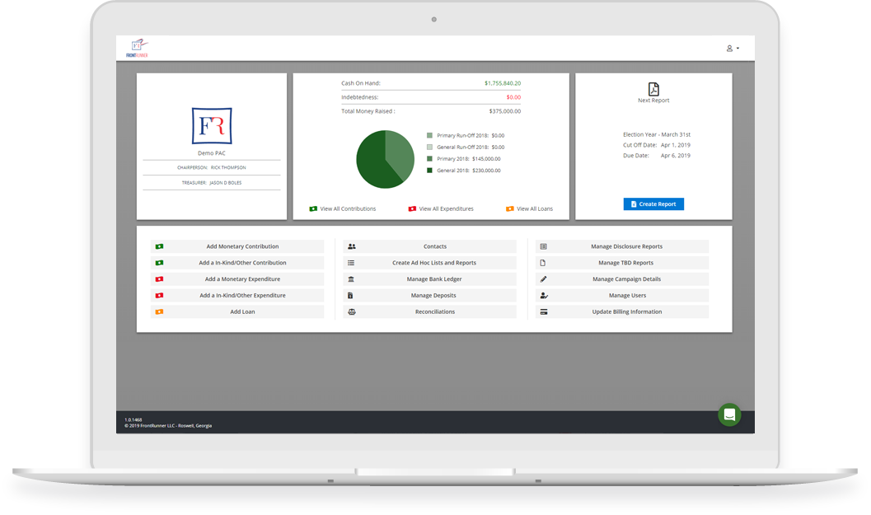The height and width of the screenshot is (515, 871).
Task: Open View All Loans link
Action: tap(534, 209)
